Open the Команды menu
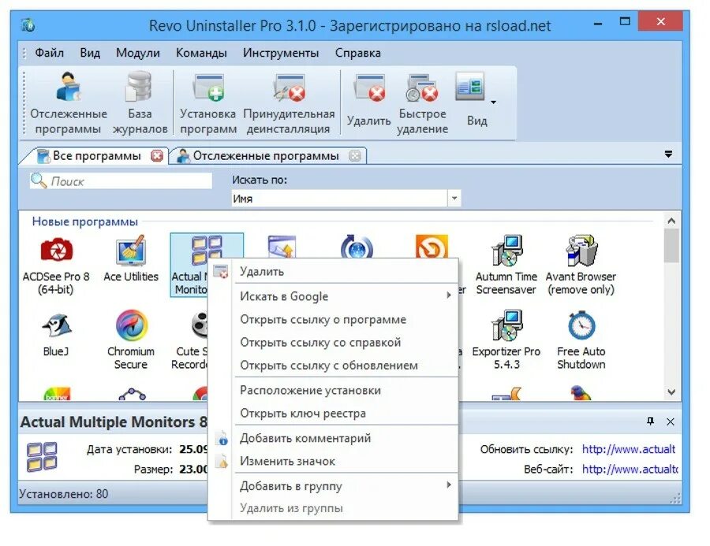Screen dimensions: 710x546 [201, 53]
